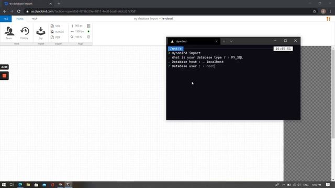335x188 pixels.
Task: Click the page width field
Action: click(x=79, y=31)
